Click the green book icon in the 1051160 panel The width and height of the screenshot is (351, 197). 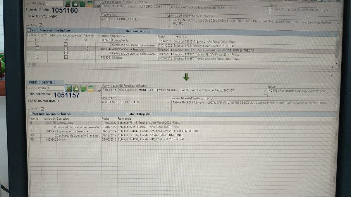point(82,4)
